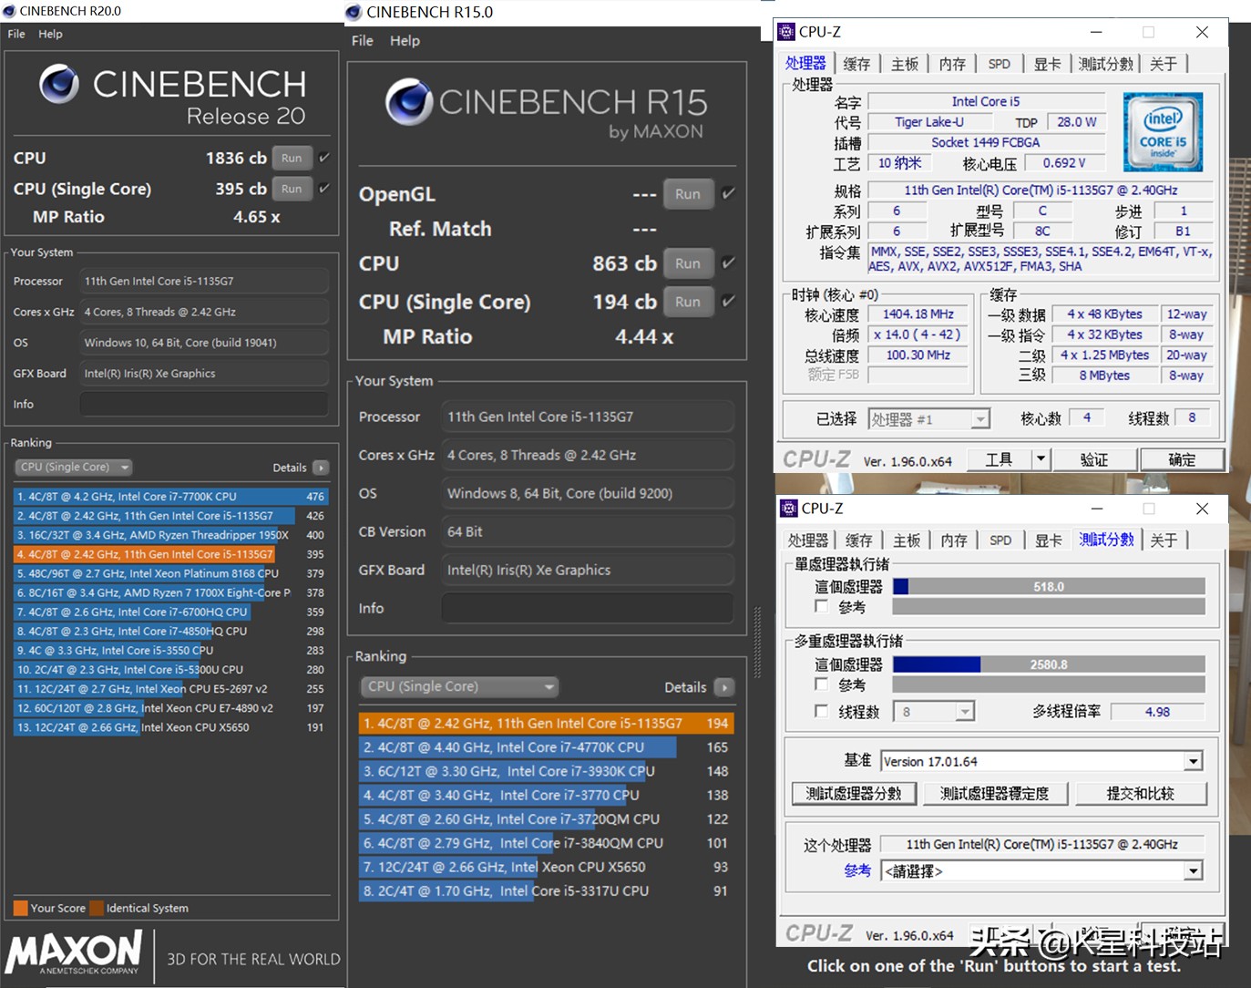Run the CPU (Single Core) test in Cinebench R20

292,189
